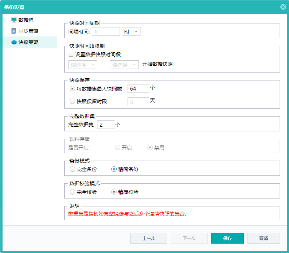Select the 每数据集最大快照数 radio button
The height and width of the screenshot is (253, 289).
tap(72, 88)
